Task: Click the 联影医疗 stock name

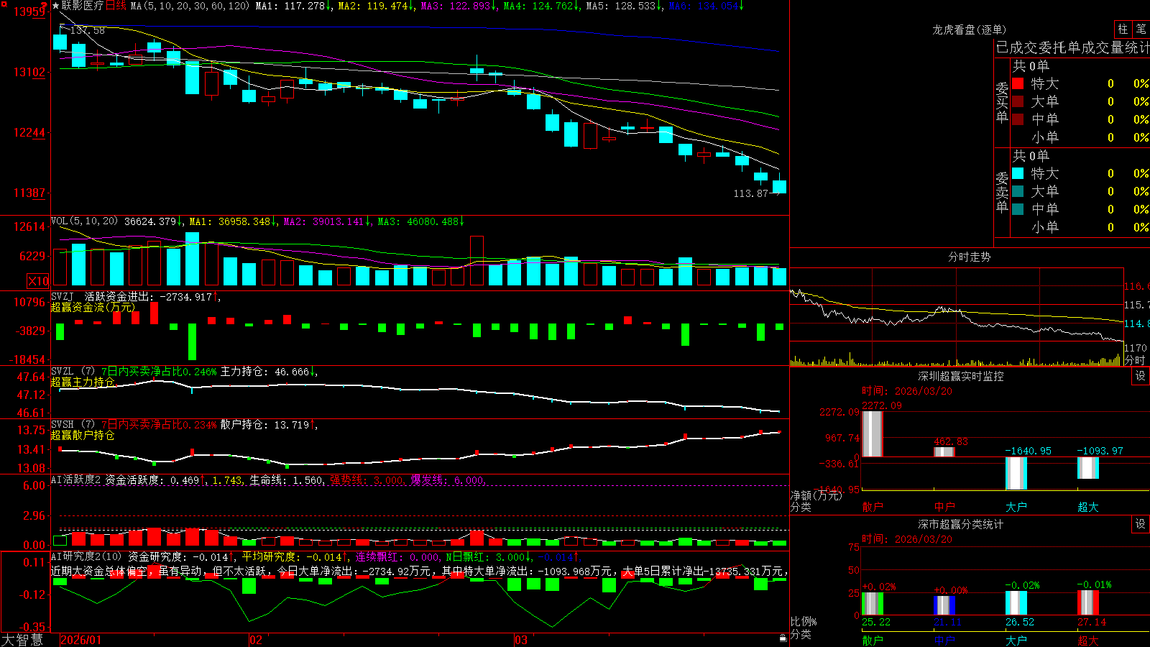Action: [83, 6]
